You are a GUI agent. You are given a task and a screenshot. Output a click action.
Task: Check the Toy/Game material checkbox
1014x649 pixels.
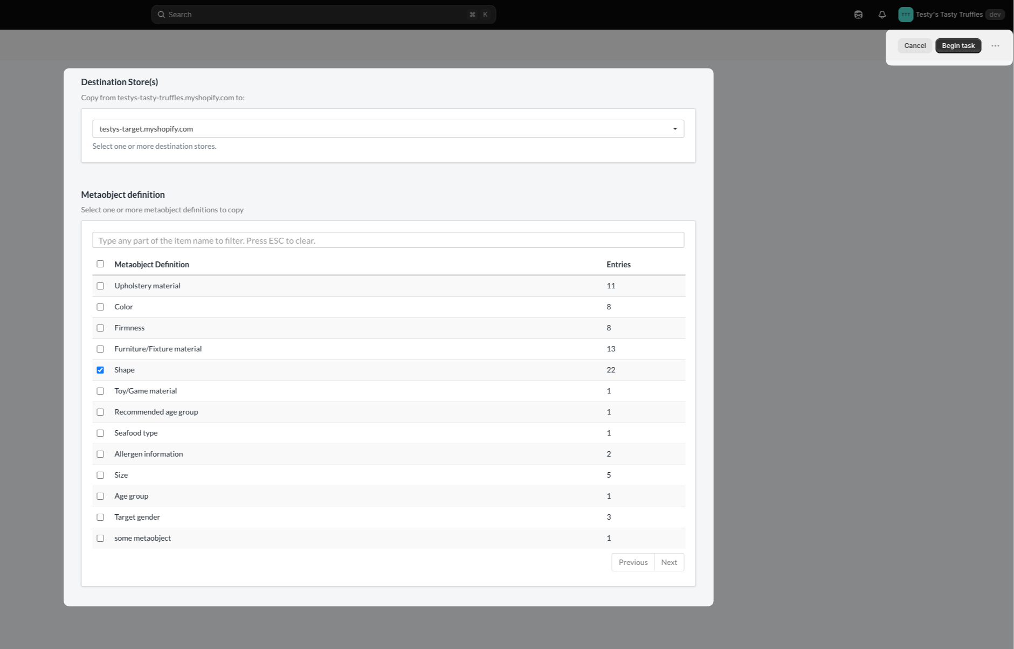point(100,391)
